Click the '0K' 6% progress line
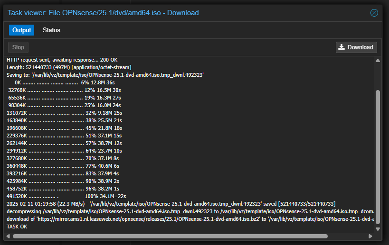Viewport: 389px width, 245px height. [65, 82]
